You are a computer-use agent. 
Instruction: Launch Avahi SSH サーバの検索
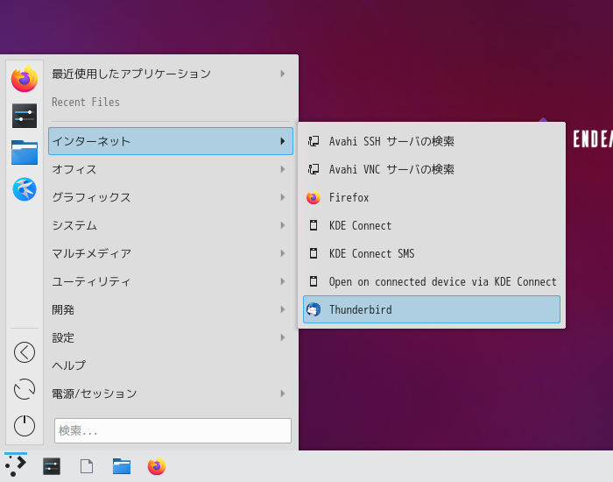tap(432, 141)
